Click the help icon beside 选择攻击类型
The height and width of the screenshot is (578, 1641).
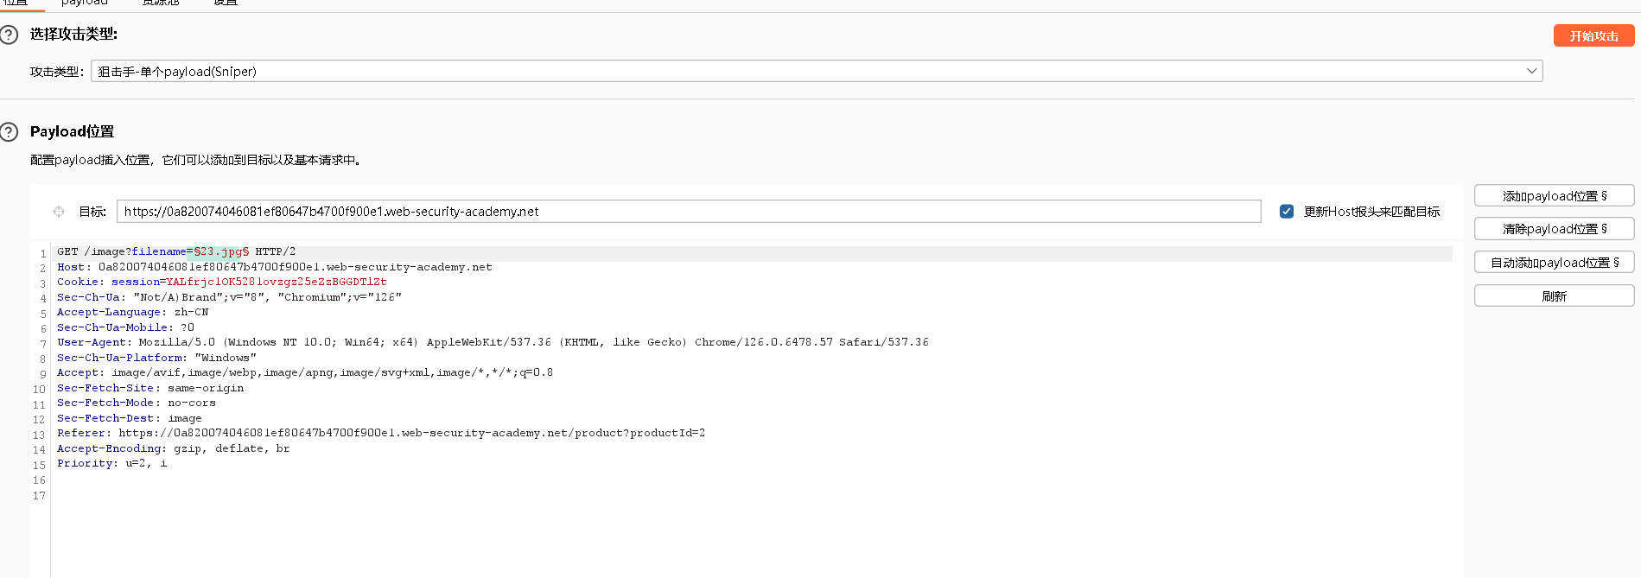pyautogui.click(x=9, y=35)
